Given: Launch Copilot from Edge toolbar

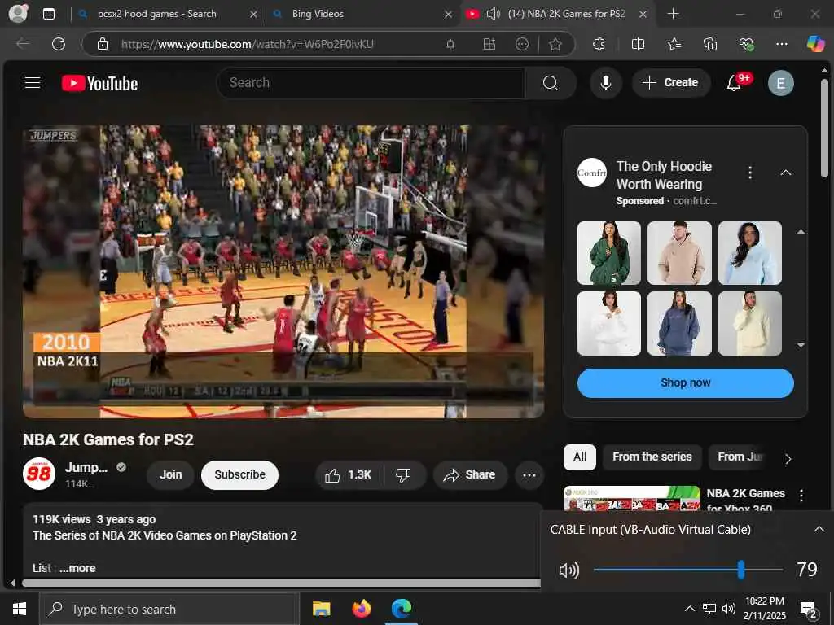Looking at the screenshot, I should [x=815, y=44].
